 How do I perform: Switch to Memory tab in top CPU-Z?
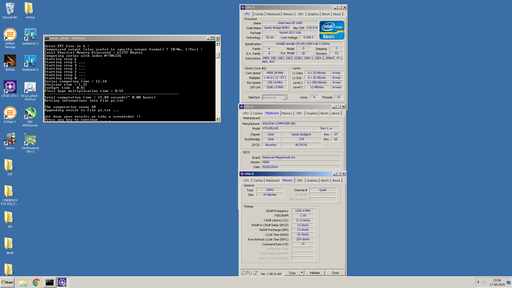288,14
